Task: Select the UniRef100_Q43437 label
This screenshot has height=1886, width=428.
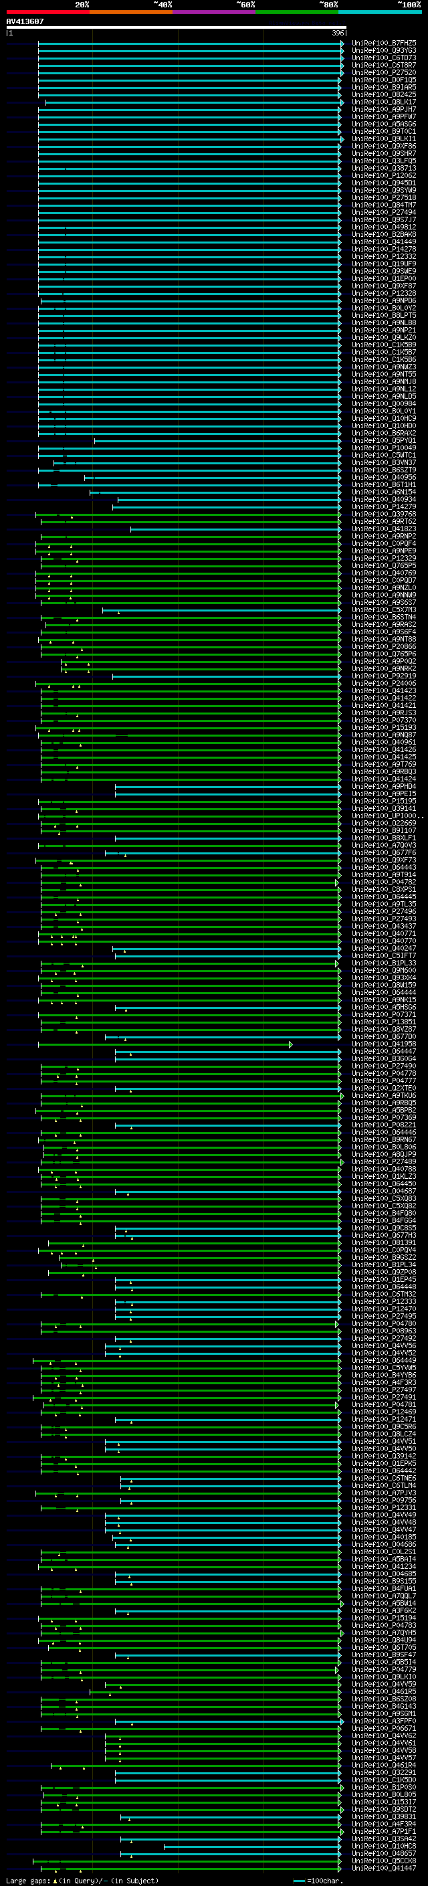Action: coord(384,926)
